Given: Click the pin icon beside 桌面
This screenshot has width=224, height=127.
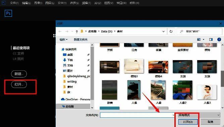Looking at the screenshot, I should (x=89, y=55).
